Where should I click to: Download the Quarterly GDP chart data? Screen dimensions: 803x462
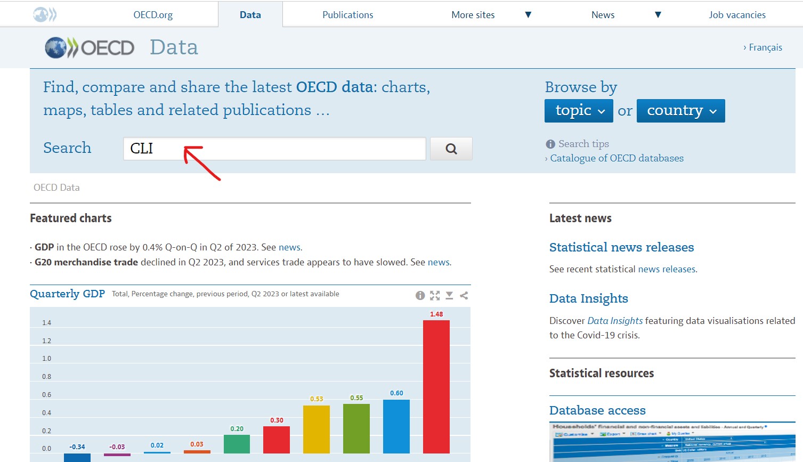[x=449, y=295]
